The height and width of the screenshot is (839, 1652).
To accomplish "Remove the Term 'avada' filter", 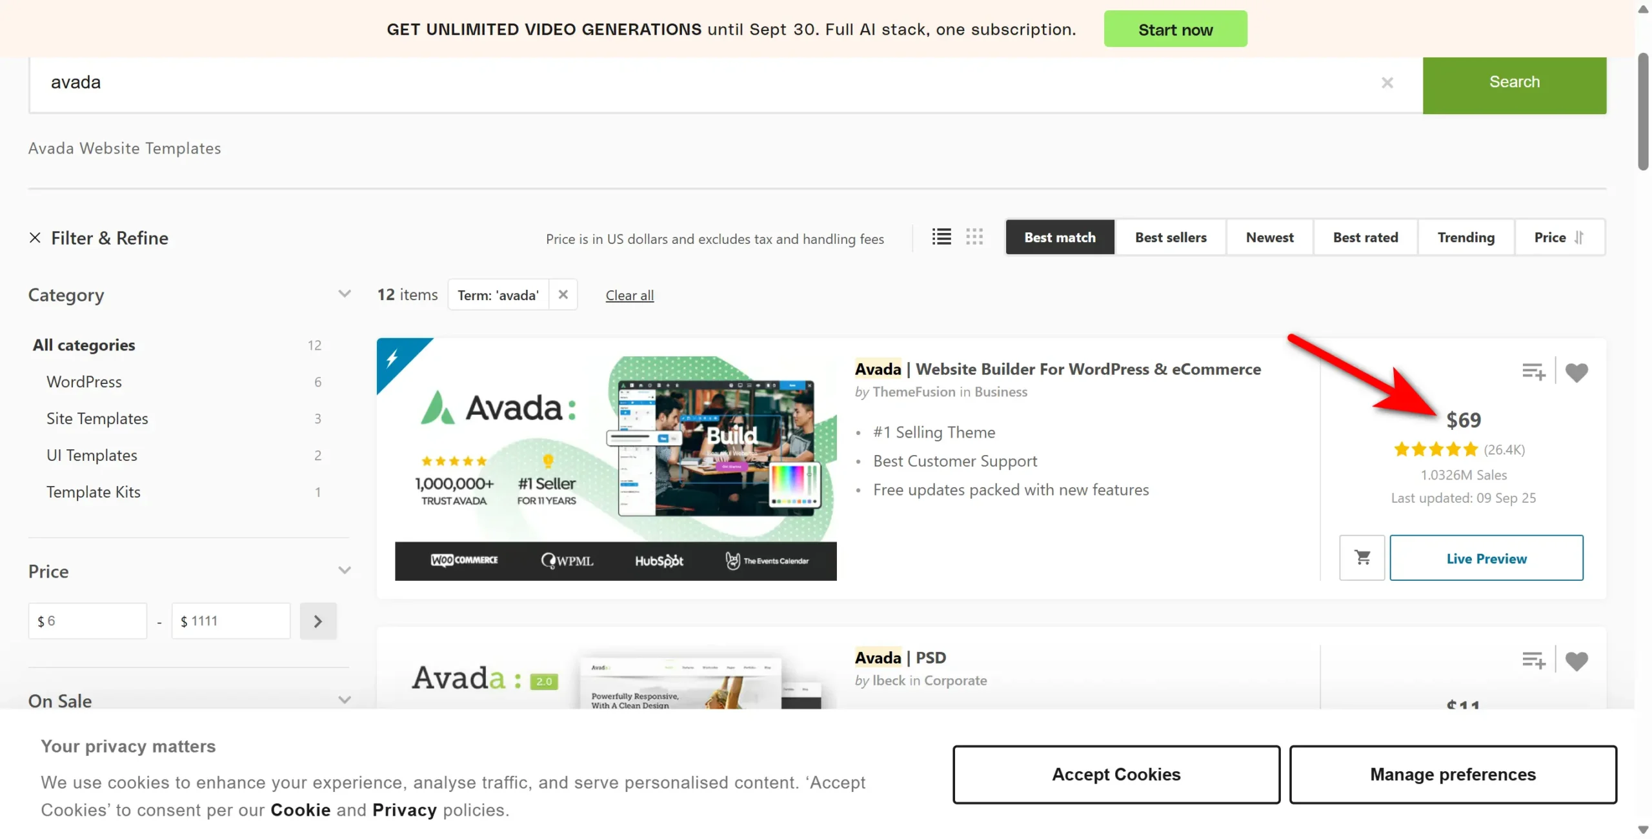I will [563, 294].
